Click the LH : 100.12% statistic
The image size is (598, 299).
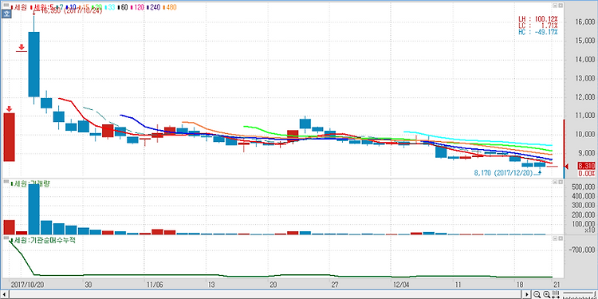point(538,19)
